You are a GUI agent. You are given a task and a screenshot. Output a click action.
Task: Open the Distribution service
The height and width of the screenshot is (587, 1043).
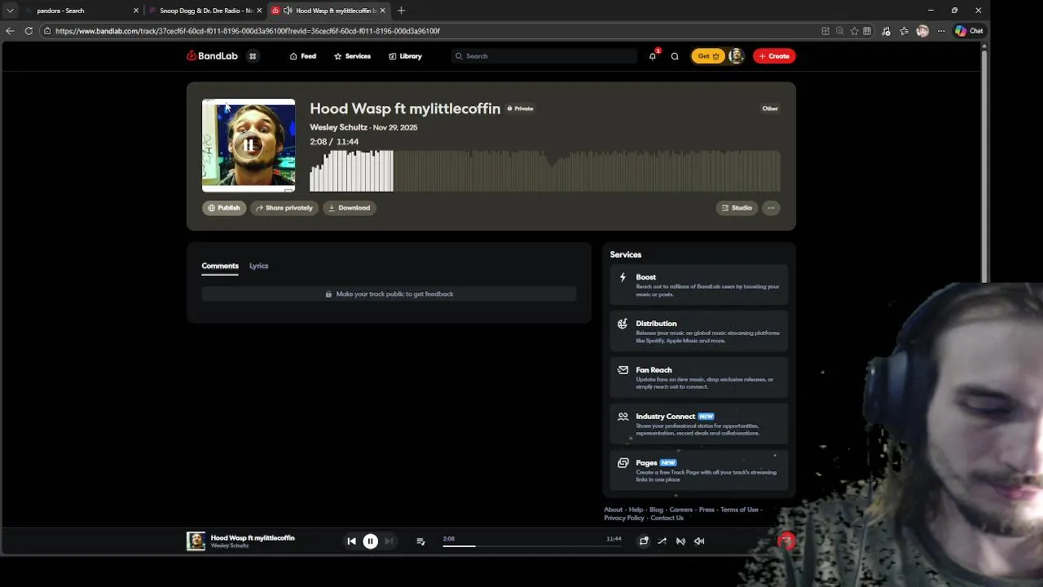pyautogui.click(x=698, y=329)
